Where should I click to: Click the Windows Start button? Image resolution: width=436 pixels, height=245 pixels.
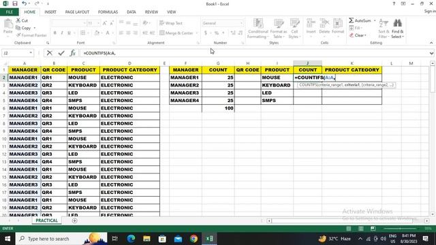pyautogui.click(x=7, y=239)
